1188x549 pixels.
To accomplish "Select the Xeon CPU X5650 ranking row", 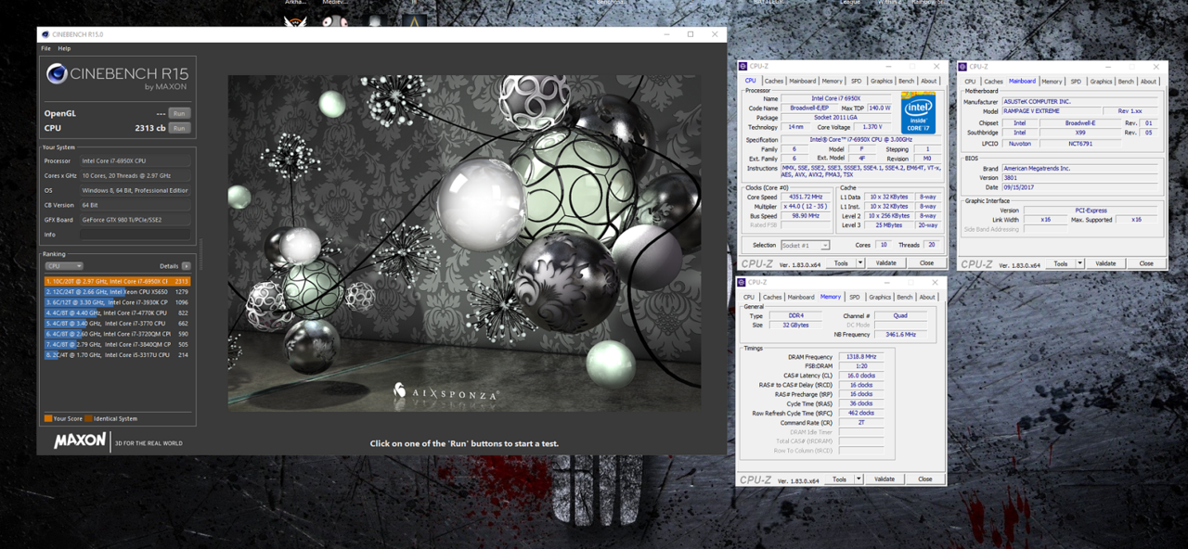I will pyautogui.click(x=117, y=291).
